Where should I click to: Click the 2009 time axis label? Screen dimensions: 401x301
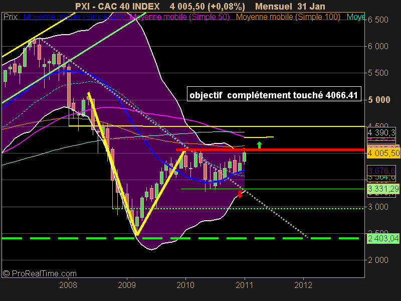pos(127,285)
